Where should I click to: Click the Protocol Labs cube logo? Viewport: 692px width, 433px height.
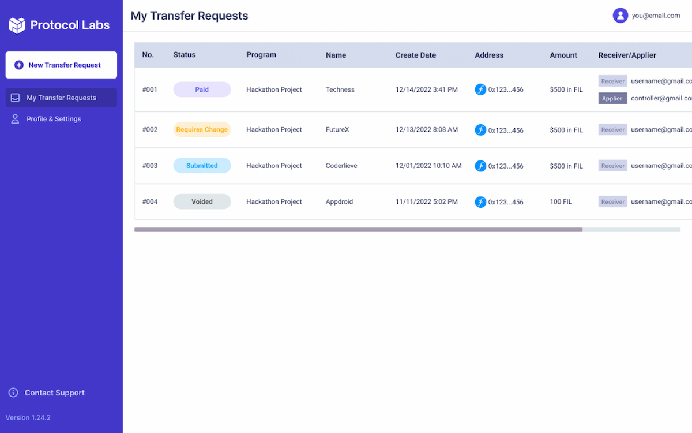click(16, 24)
